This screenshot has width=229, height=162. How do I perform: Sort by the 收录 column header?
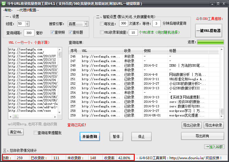click(x=132, y=51)
